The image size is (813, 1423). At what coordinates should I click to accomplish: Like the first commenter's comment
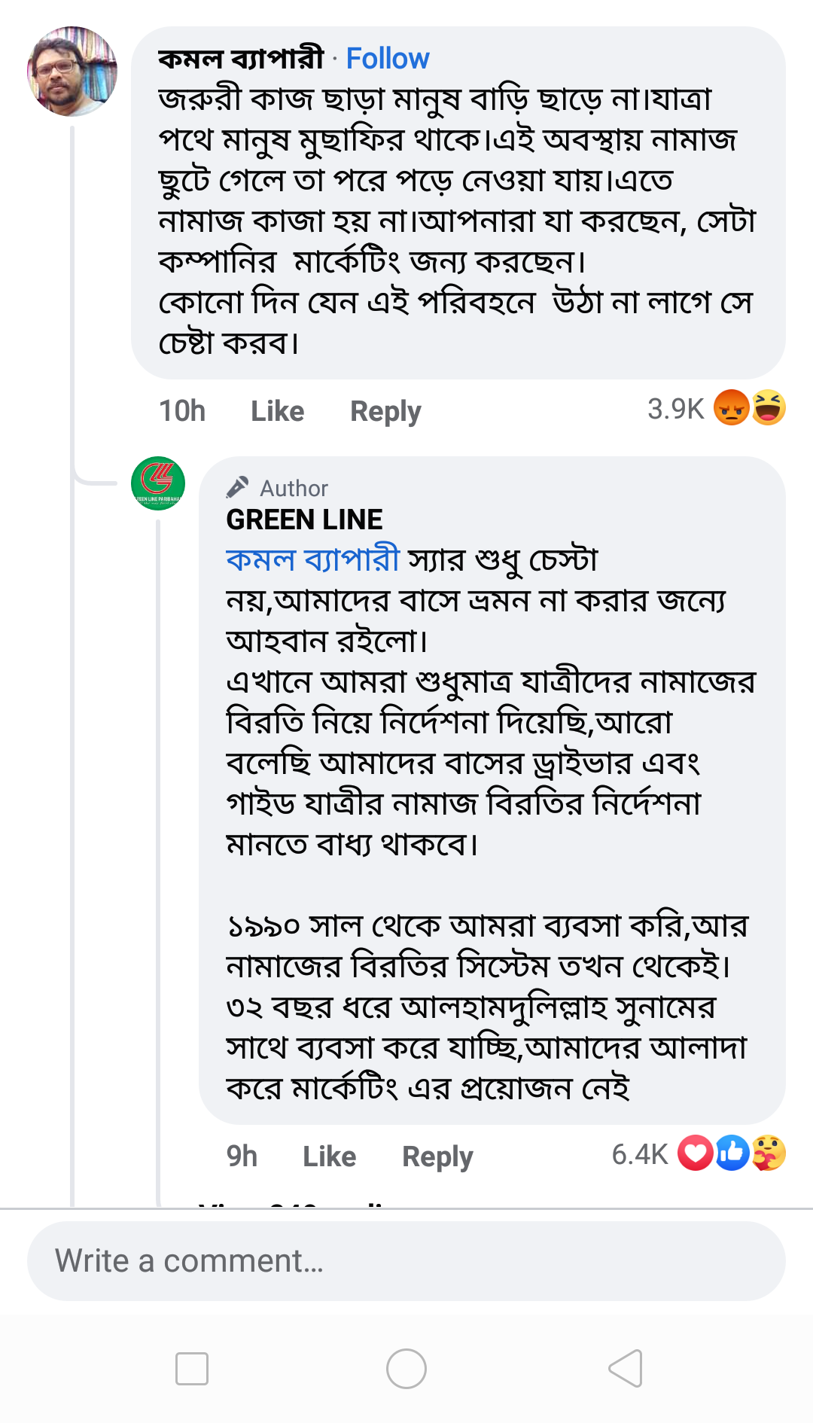coord(277,411)
